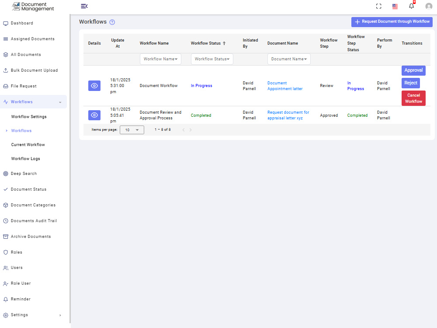View details of Document Review and Approval Process

click(x=94, y=115)
